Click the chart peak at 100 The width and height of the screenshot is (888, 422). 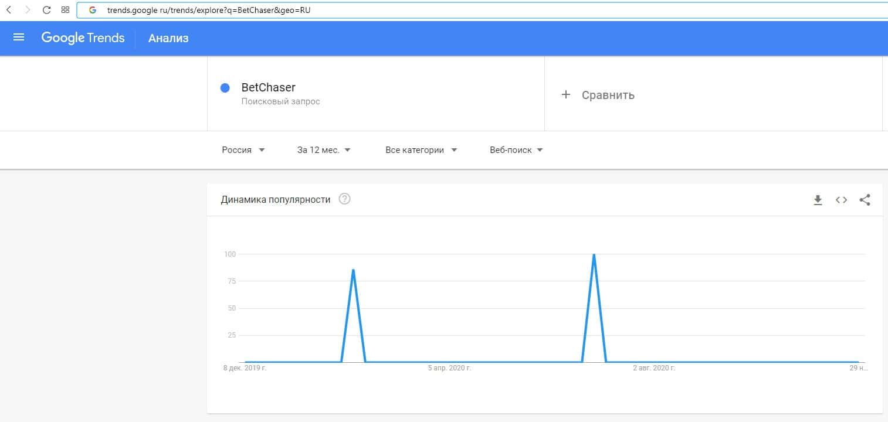[x=594, y=255]
